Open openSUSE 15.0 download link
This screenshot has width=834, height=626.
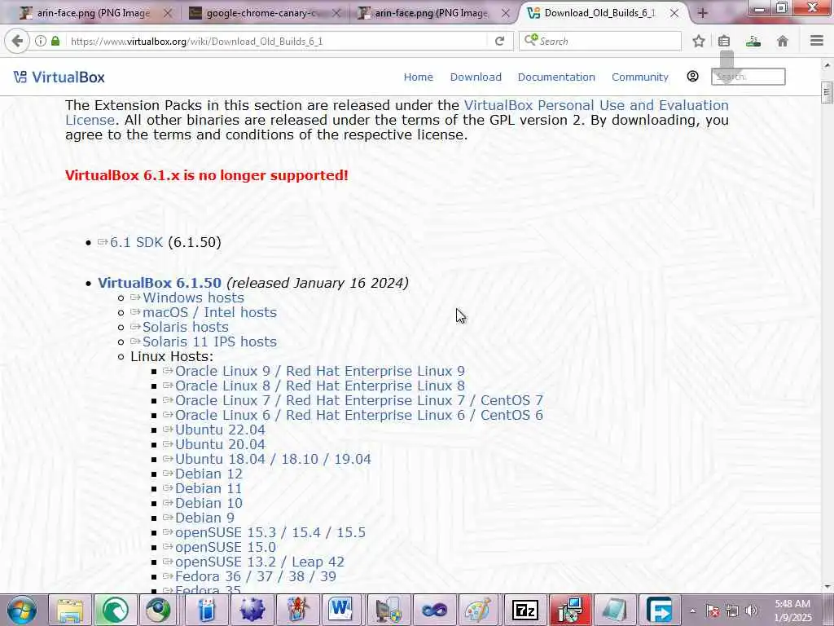coord(226,547)
